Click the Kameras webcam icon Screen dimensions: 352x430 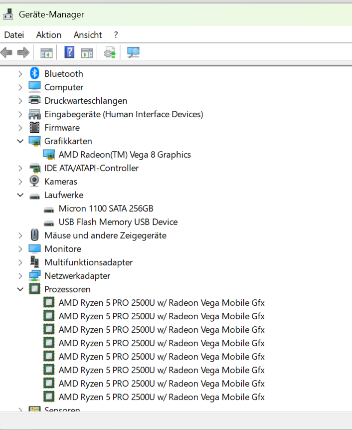point(34,181)
